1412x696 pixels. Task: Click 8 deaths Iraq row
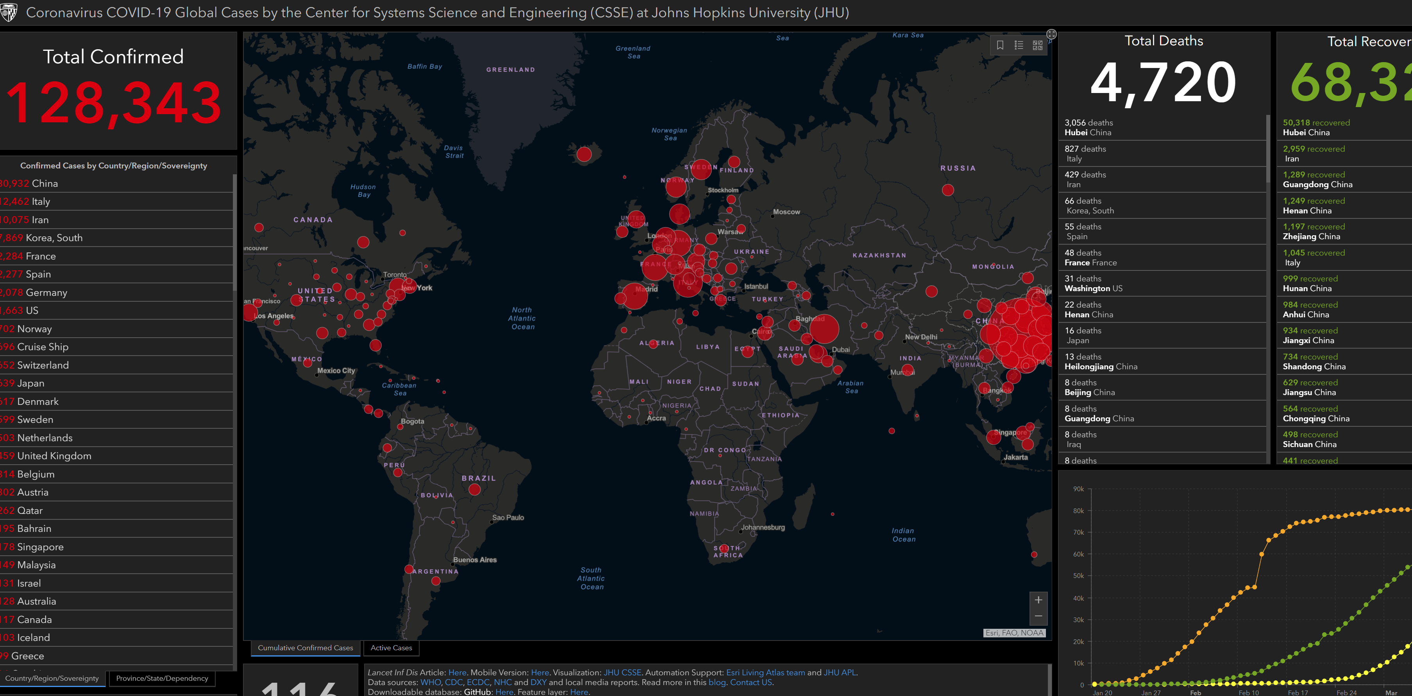point(1162,439)
